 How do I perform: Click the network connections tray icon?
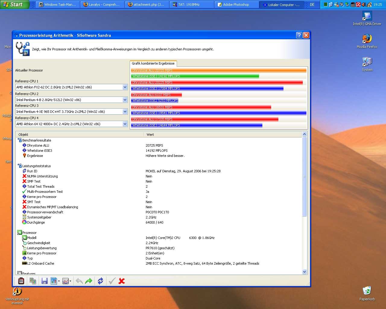(x=331, y=5)
